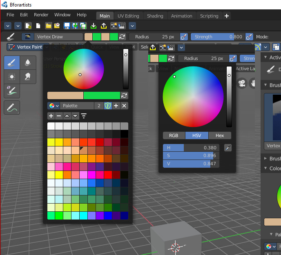The image size is (281, 255).
Task: Click the Palette name field
Action: [77, 106]
